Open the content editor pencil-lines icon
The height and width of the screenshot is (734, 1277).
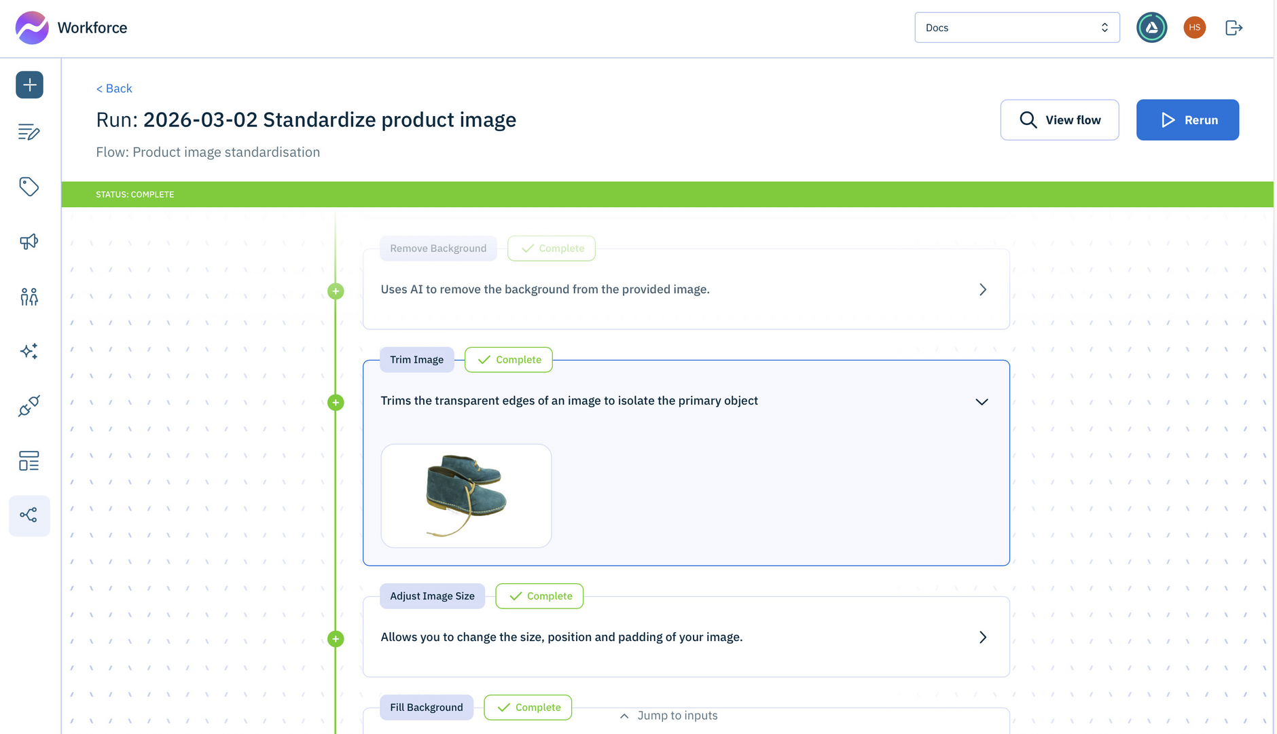pyautogui.click(x=29, y=132)
